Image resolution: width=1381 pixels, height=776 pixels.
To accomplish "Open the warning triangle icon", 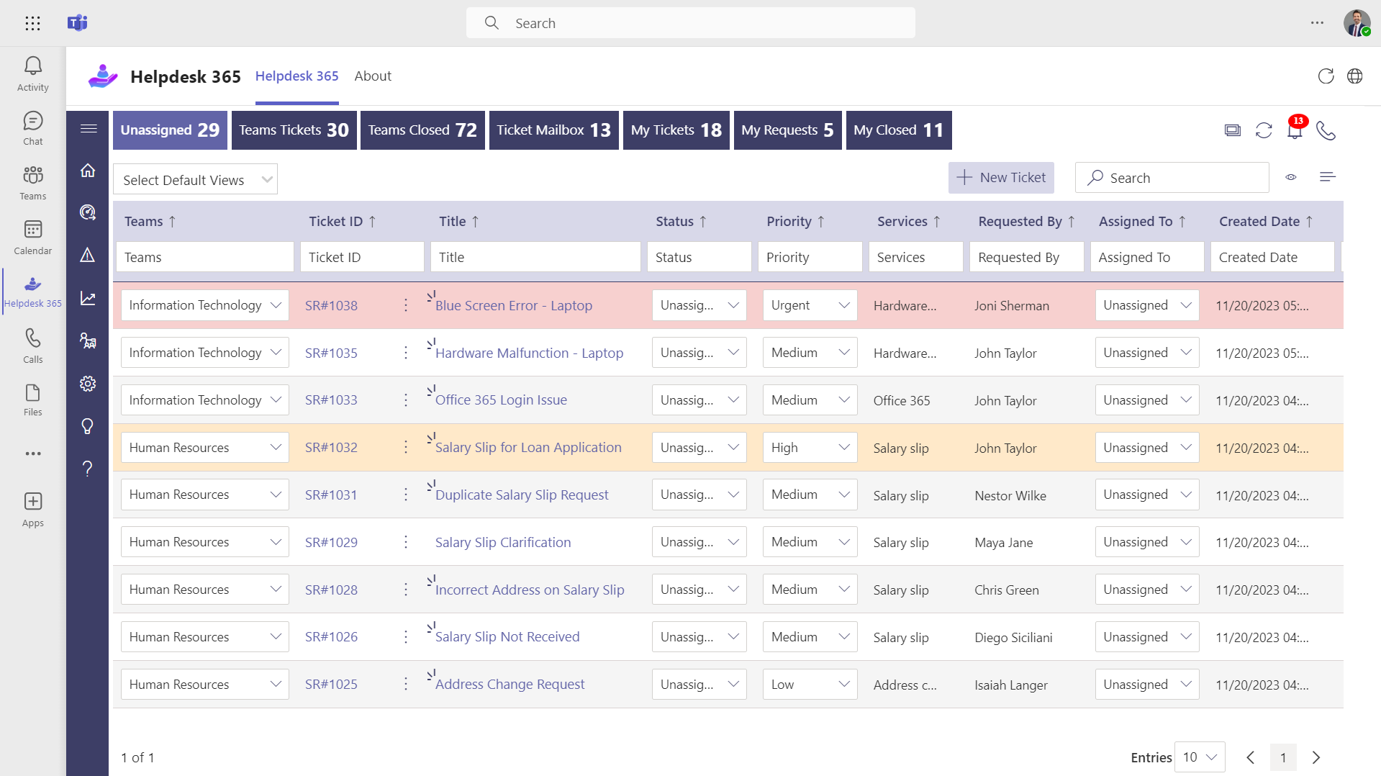I will (88, 255).
